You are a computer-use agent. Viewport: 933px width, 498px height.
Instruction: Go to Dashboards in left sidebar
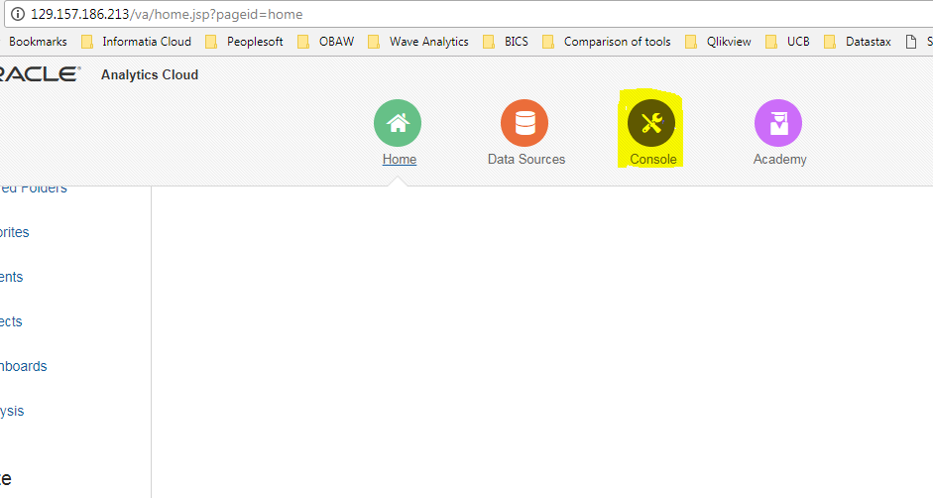(24, 366)
